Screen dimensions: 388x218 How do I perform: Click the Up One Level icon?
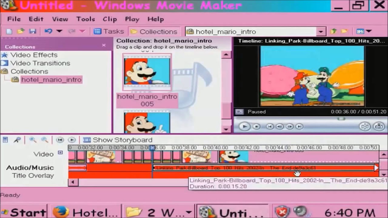pos(334,31)
